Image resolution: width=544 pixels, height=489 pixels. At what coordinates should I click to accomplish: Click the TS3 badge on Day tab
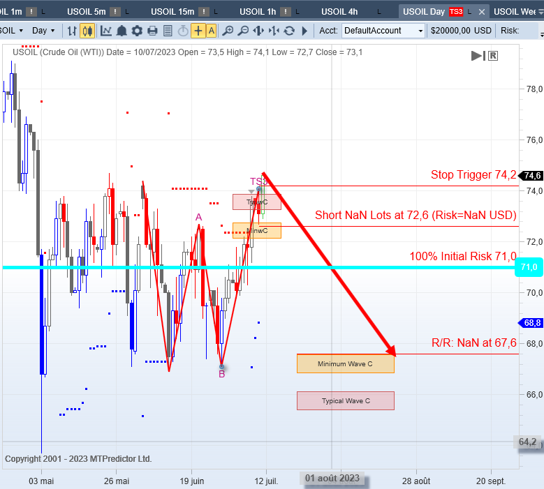point(456,12)
